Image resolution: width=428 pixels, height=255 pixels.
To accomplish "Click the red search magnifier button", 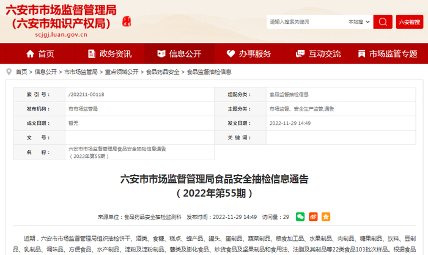I will click(x=383, y=22).
